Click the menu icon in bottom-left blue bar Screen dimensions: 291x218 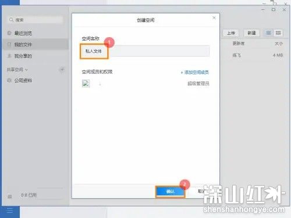(x=9, y=210)
